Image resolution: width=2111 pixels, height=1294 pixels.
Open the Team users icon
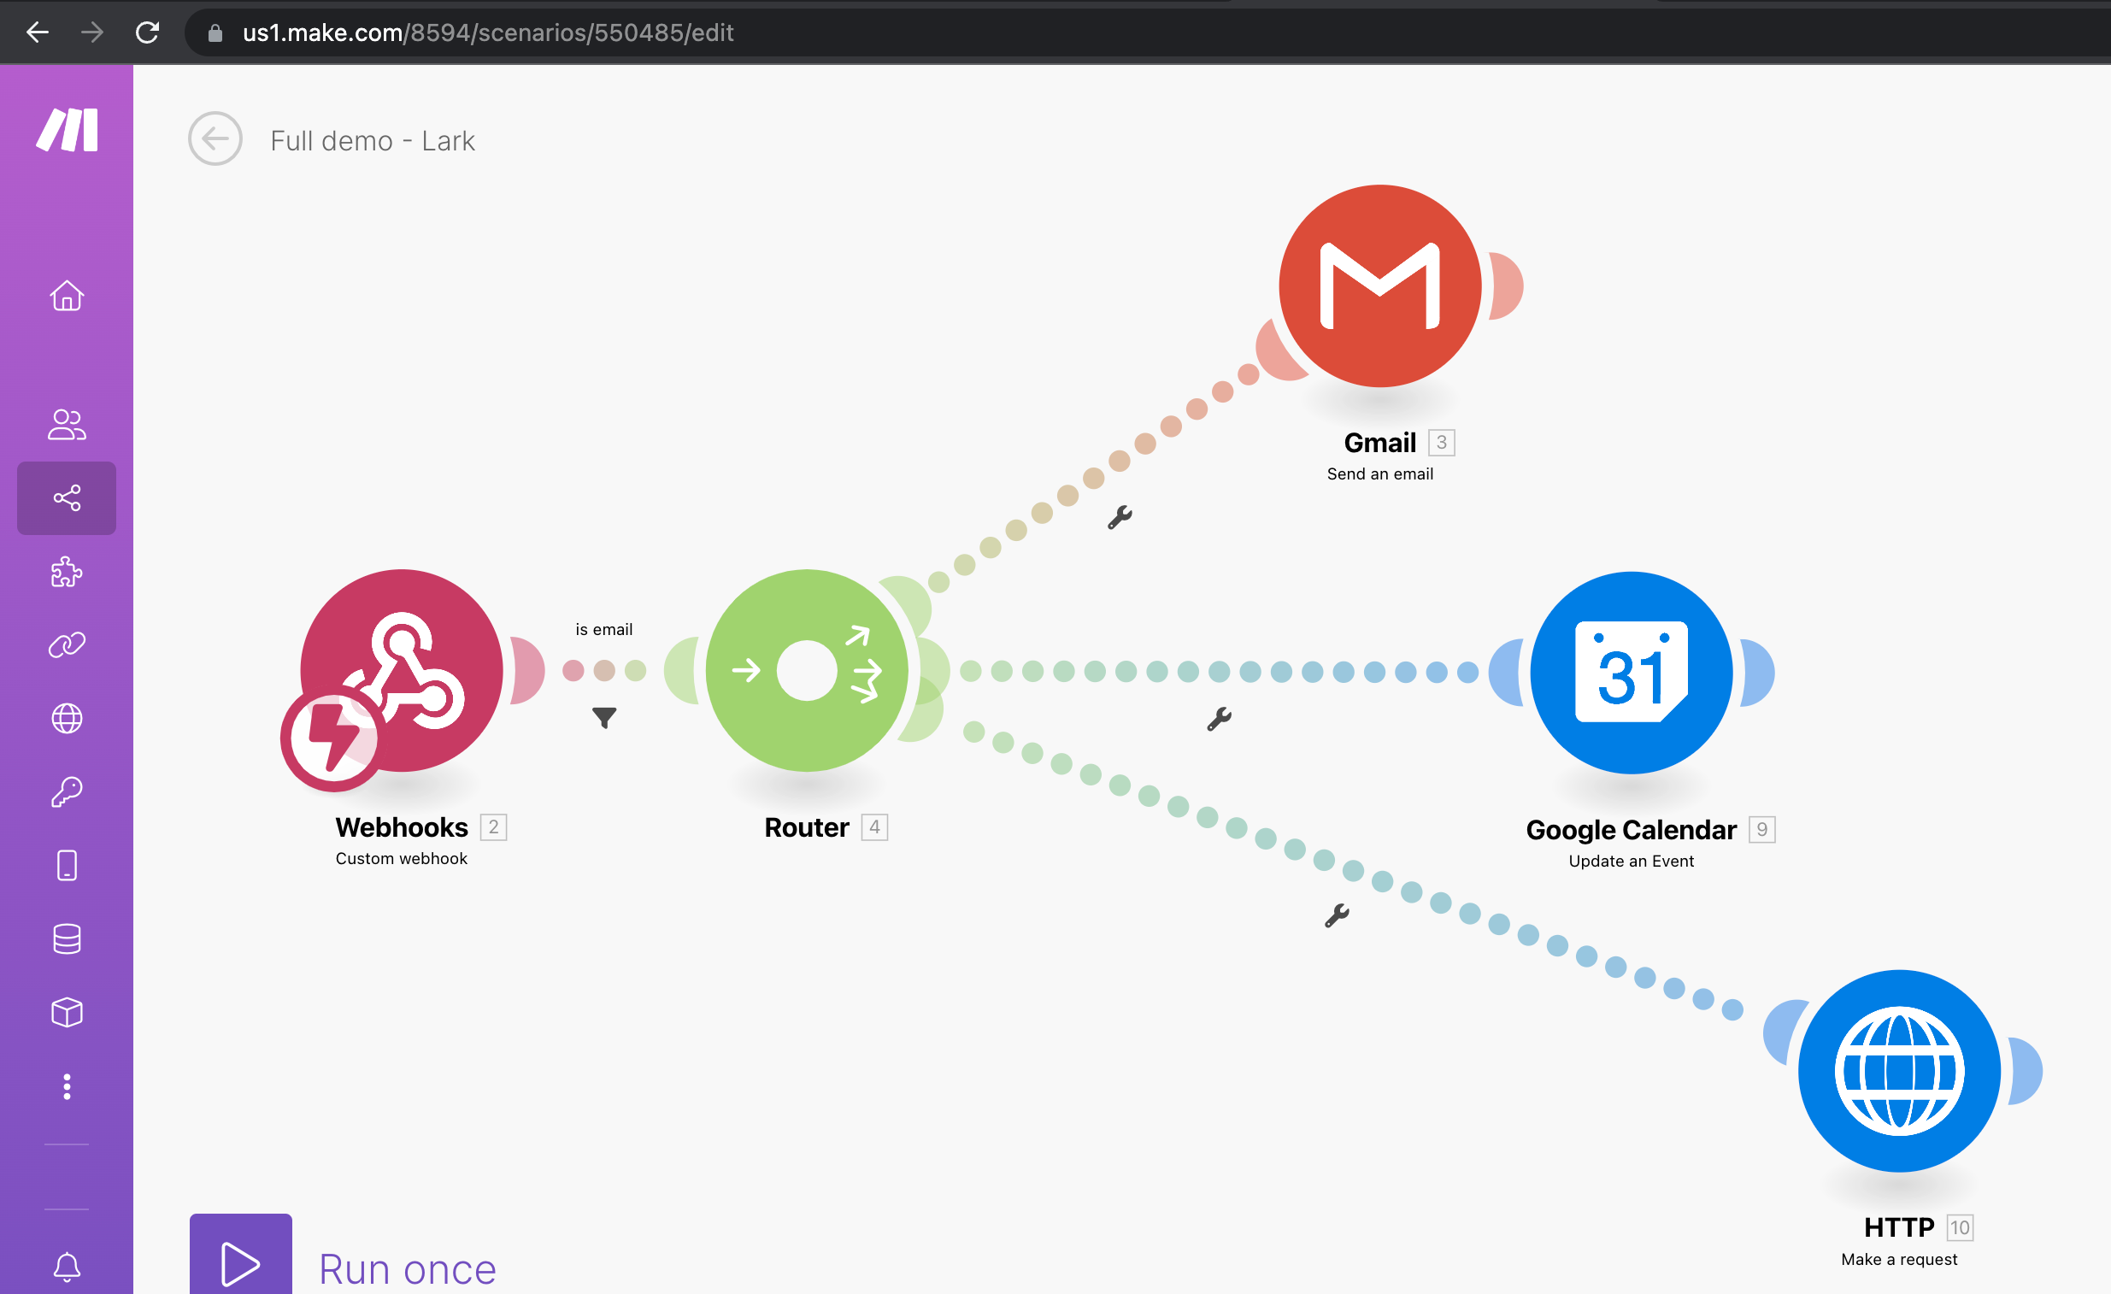click(x=67, y=424)
